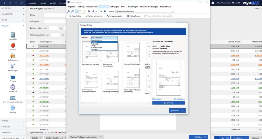Viewport: 262px width, 139px height.
Task: Expand the Favoriten section
Action: point(13,8)
